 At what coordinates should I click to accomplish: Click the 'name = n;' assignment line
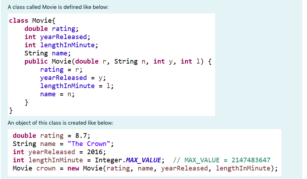(57, 94)
